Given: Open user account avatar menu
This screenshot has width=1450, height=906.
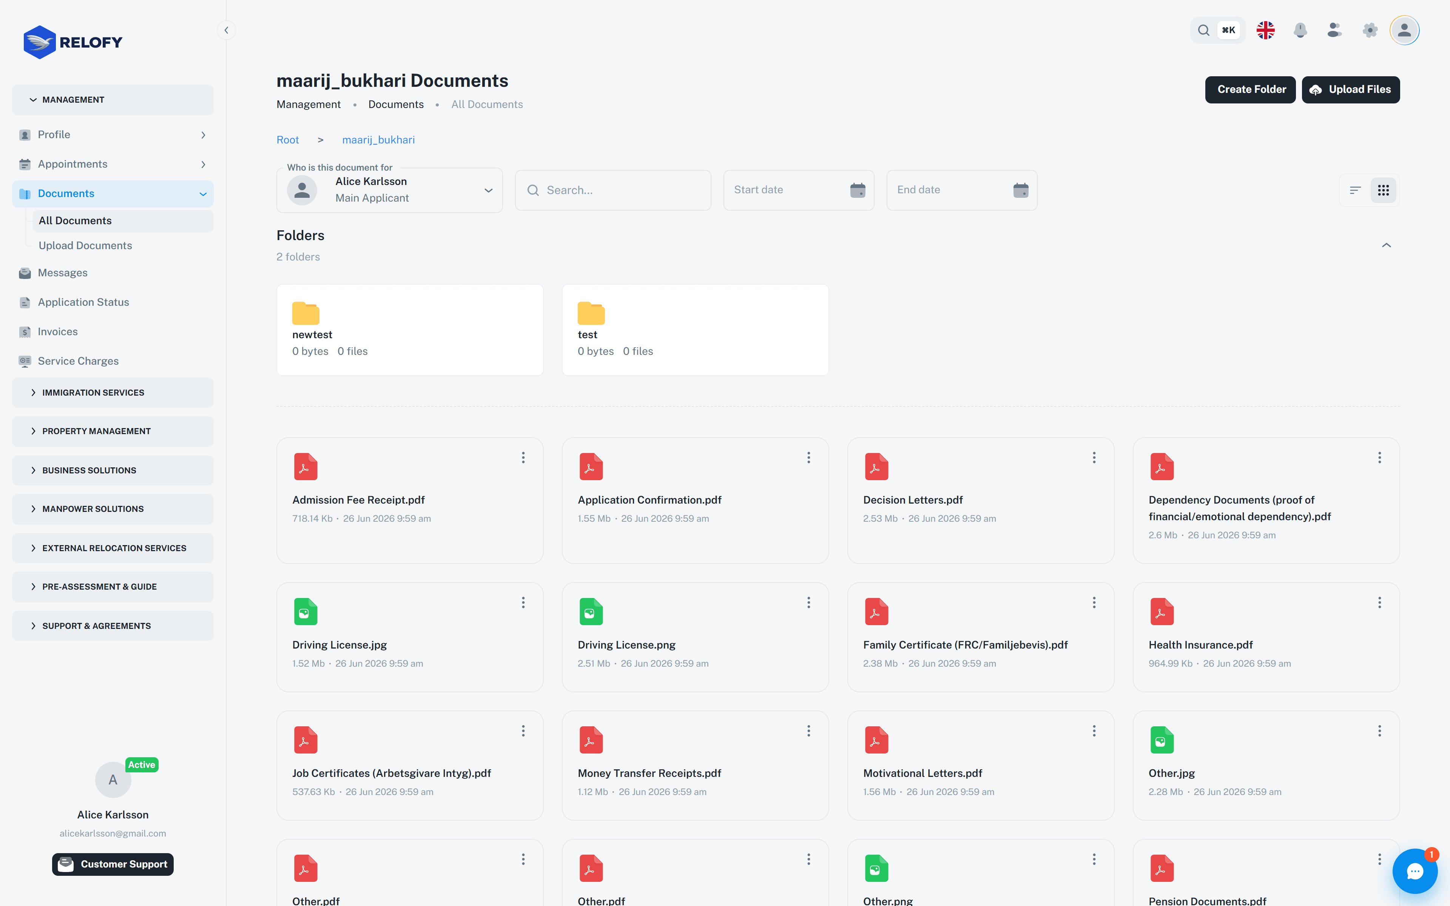Looking at the screenshot, I should (1404, 30).
